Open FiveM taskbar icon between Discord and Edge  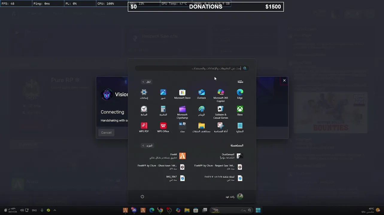pos(143,210)
